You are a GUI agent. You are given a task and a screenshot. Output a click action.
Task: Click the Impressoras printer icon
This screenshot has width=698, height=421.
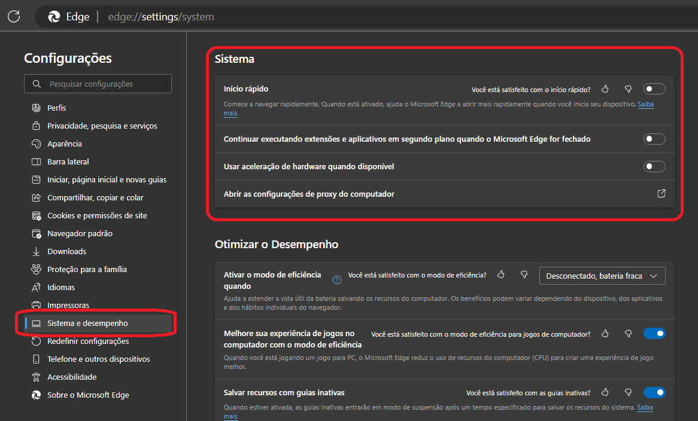(36, 305)
